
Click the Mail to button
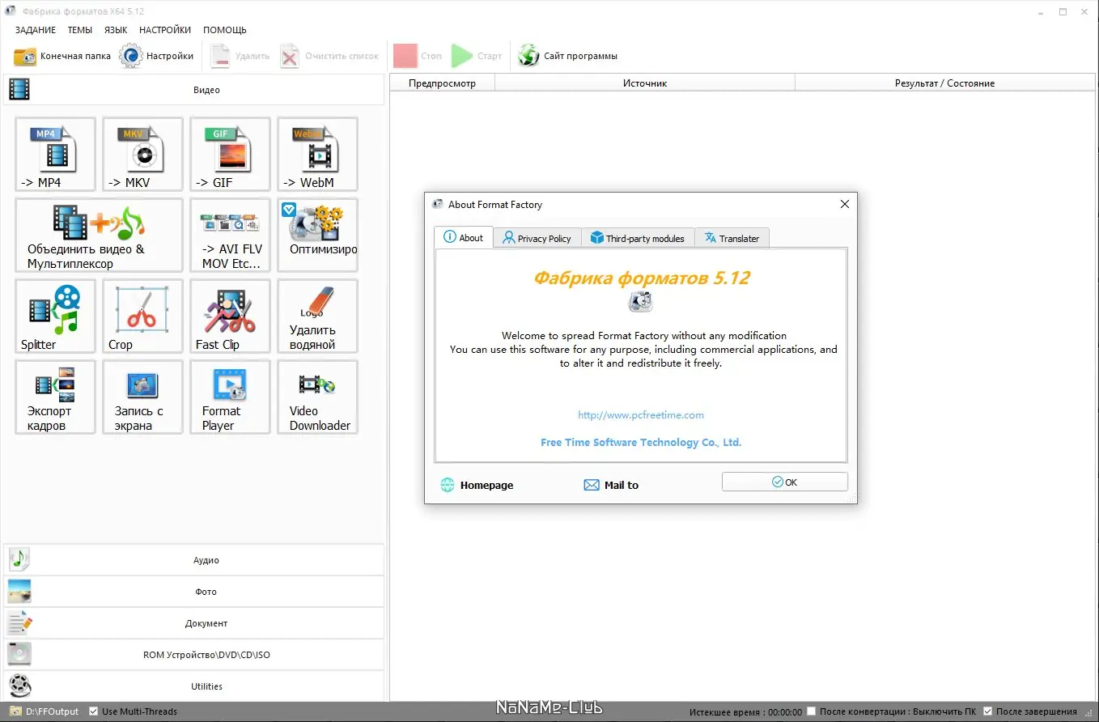(x=611, y=485)
